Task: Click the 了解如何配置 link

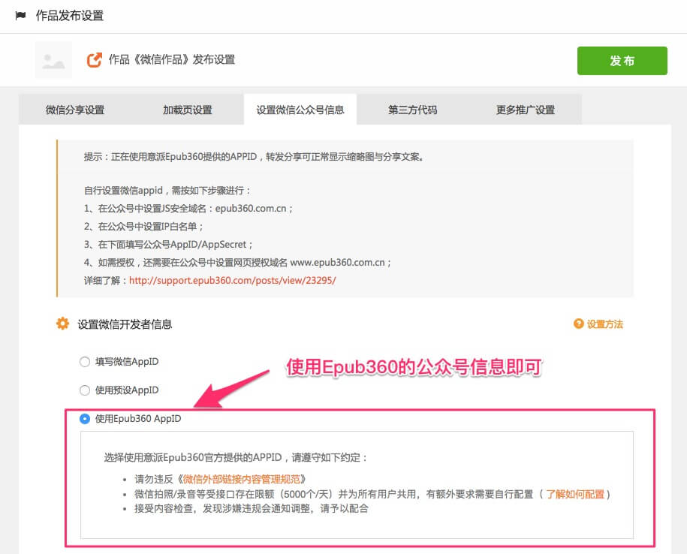Action: 576,494
